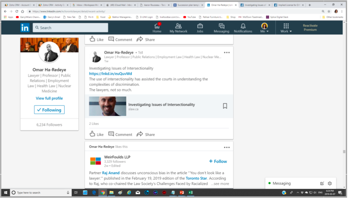The height and width of the screenshot is (198, 348).
Task: Toggle the Following button for Omar
Action: point(49,110)
